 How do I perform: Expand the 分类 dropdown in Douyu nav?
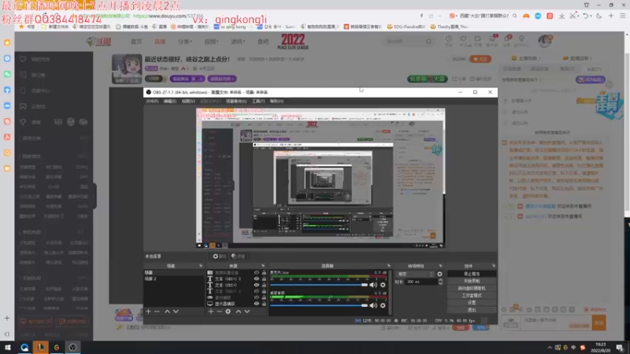185,42
